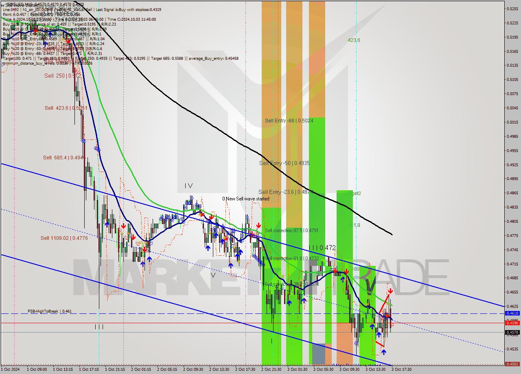The width and height of the screenshot is (521, 374).
Task: Click the 'FSB-HighToBreak | 0.461' label
Action: 50,311
